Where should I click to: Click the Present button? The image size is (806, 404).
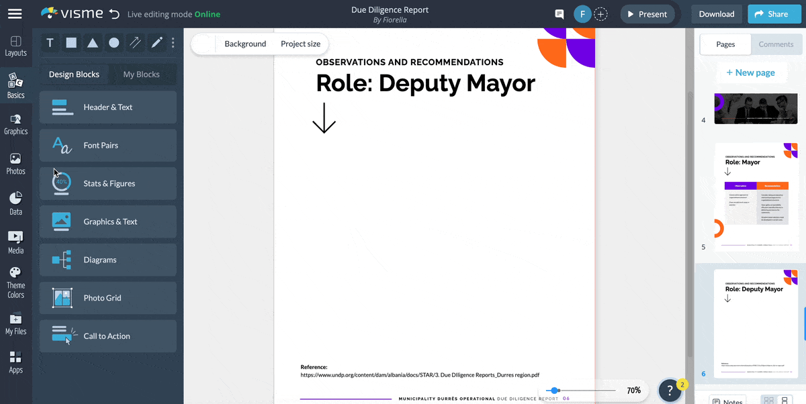point(647,13)
